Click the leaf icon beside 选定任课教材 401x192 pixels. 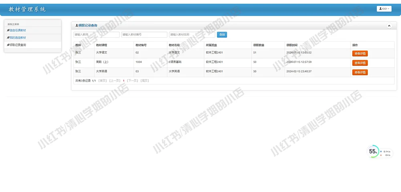pyautogui.click(x=8, y=30)
